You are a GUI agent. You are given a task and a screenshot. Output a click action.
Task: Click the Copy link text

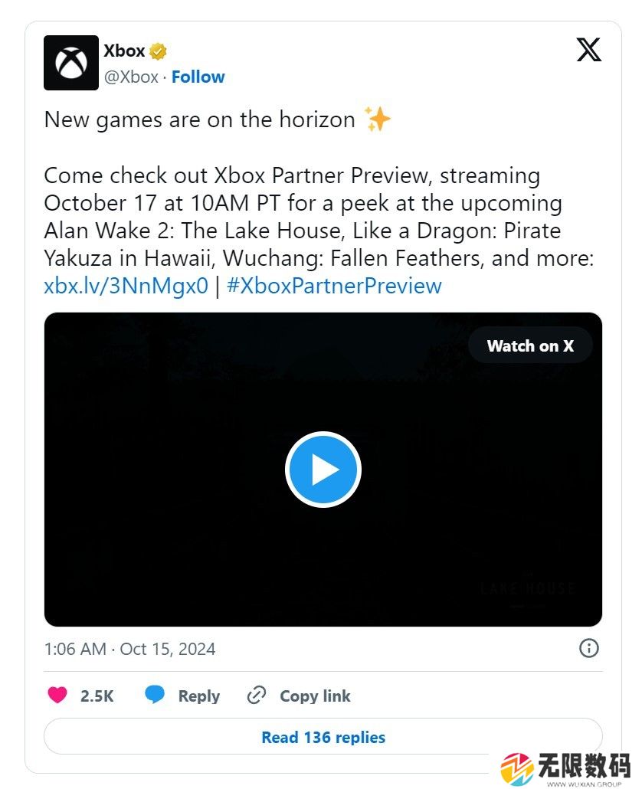(315, 696)
